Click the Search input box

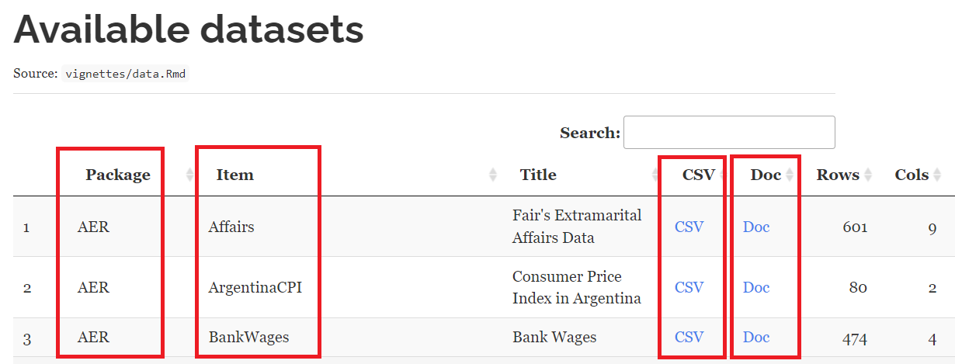coord(728,133)
